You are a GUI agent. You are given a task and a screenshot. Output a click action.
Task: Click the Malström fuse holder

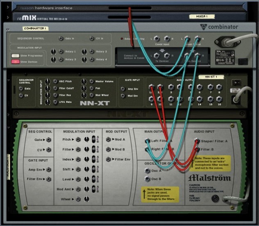(x=215, y=198)
